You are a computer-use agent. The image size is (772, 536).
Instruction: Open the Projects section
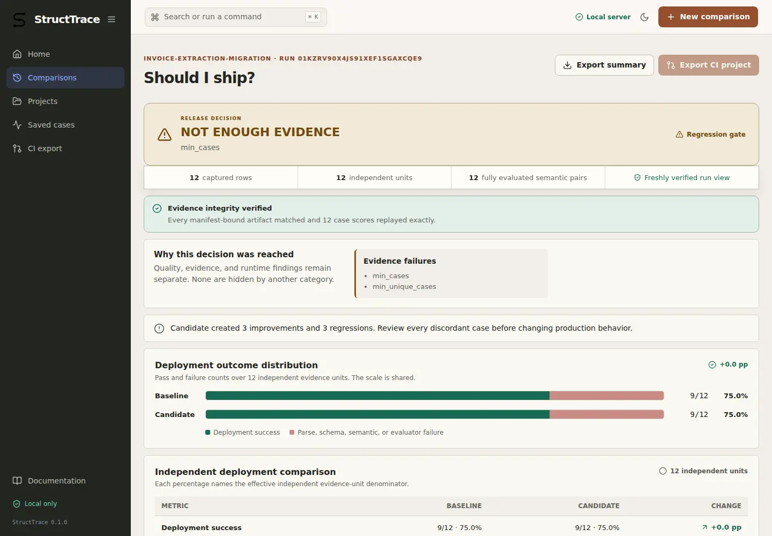65,101
